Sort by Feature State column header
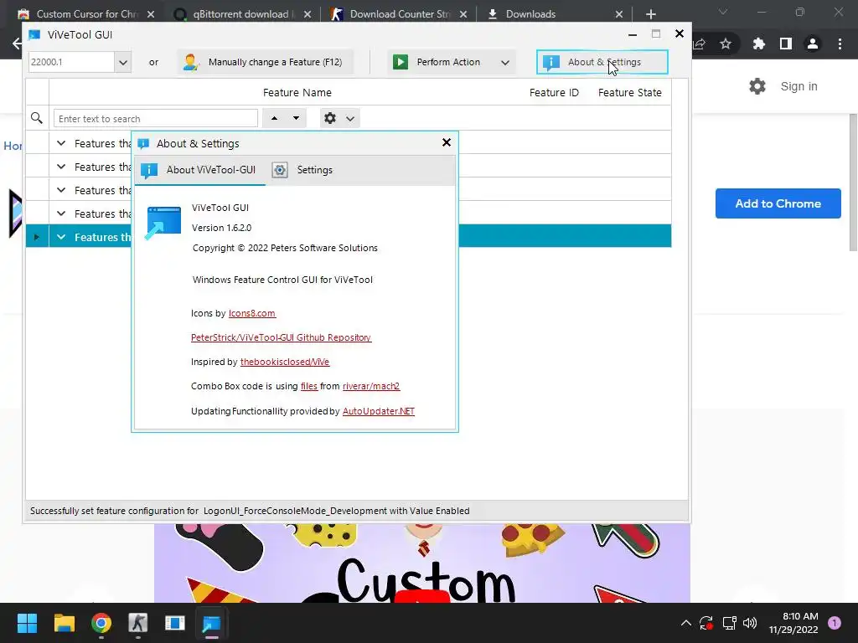 pos(629,92)
